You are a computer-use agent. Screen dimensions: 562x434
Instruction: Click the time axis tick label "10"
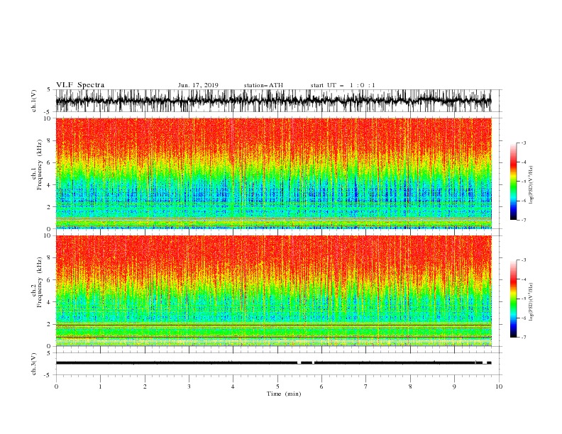[499, 386]
